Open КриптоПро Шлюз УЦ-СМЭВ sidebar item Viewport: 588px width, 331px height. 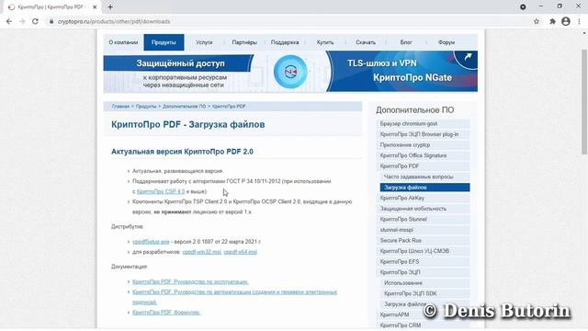(x=423, y=251)
